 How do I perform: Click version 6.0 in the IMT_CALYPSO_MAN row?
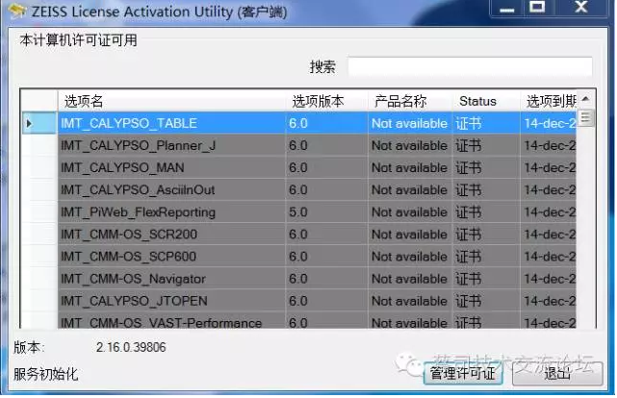298,168
